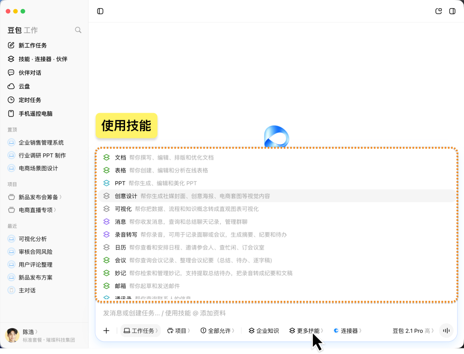Select the 表格 skill entry

click(x=276, y=170)
